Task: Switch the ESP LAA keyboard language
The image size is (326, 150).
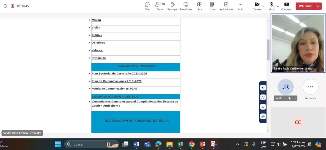Action: [x=263, y=144]
